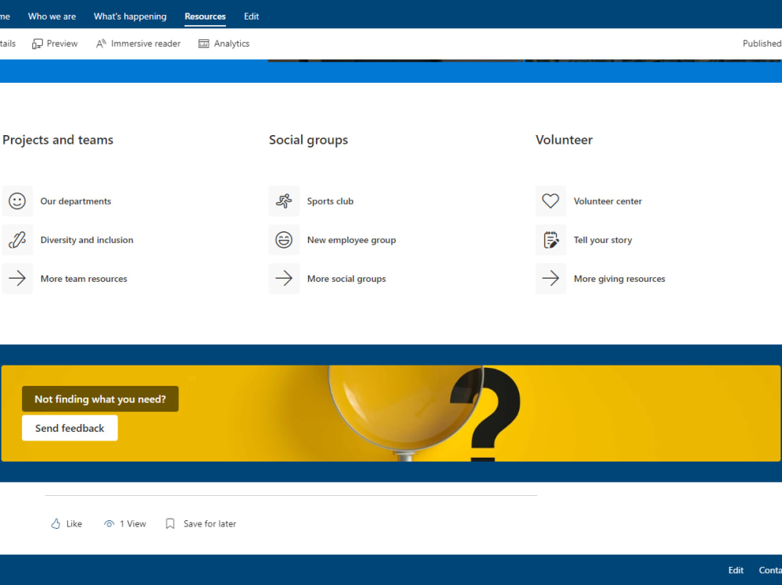Click Edit in the top navigation bar
The image size is (782, 585).
(x=251, y=16)
